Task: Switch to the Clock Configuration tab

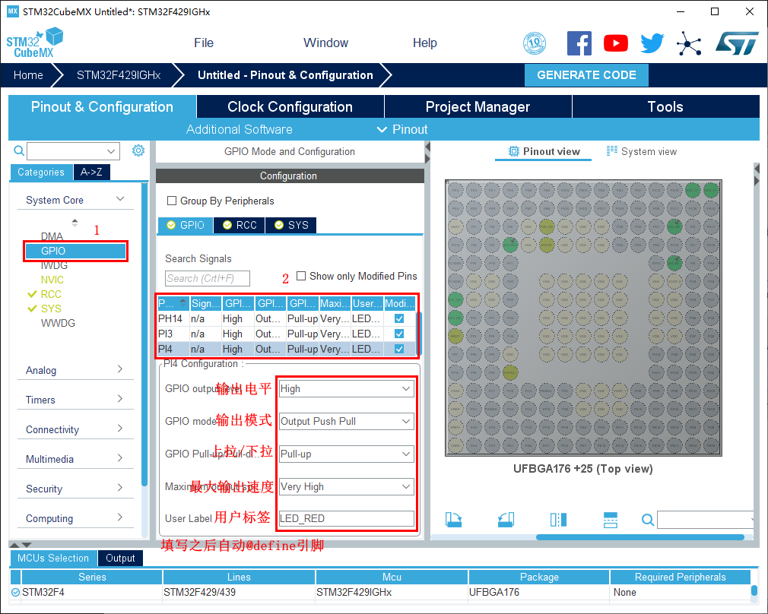Action: (x=290, y=107)
